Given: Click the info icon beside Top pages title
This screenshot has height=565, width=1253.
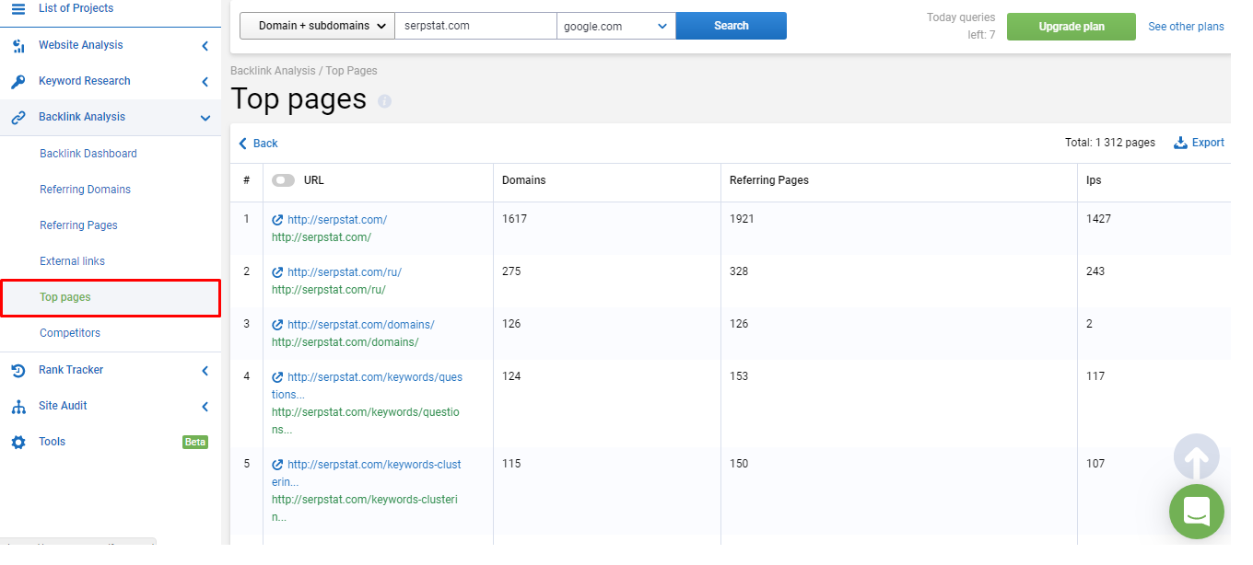Looking at the screenshot, I should (x=384, y=101).
